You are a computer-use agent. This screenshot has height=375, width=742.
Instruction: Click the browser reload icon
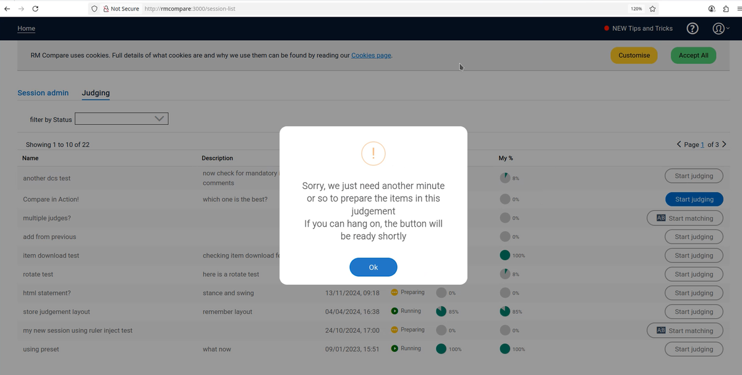[x=35, y=9]
